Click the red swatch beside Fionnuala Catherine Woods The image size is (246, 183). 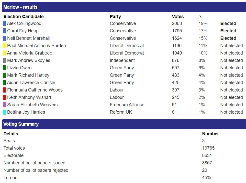pos(5,90)
